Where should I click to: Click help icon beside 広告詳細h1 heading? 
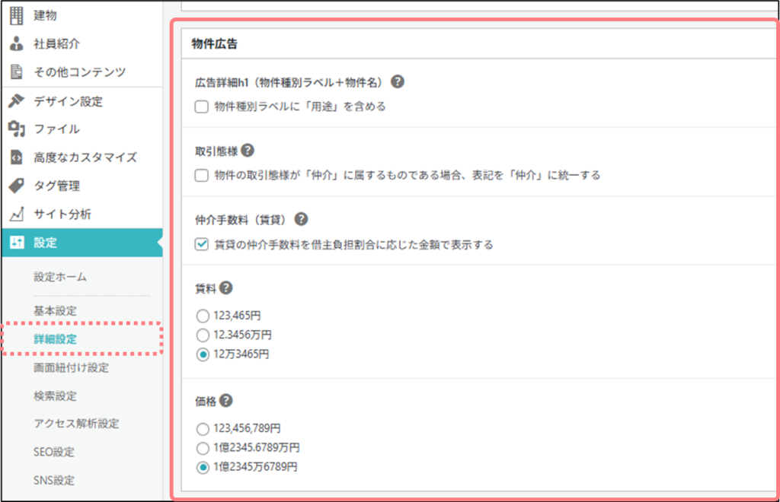pyautogui.click(x=397, y=82)
